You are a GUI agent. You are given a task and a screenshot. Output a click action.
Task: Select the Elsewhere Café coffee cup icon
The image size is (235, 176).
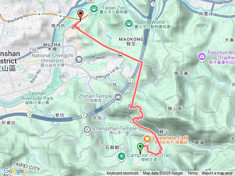(147, 139)
